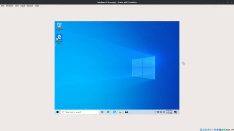Open the View menu
The width and height of the screenshot is (234, 131).
click(17, 6)
